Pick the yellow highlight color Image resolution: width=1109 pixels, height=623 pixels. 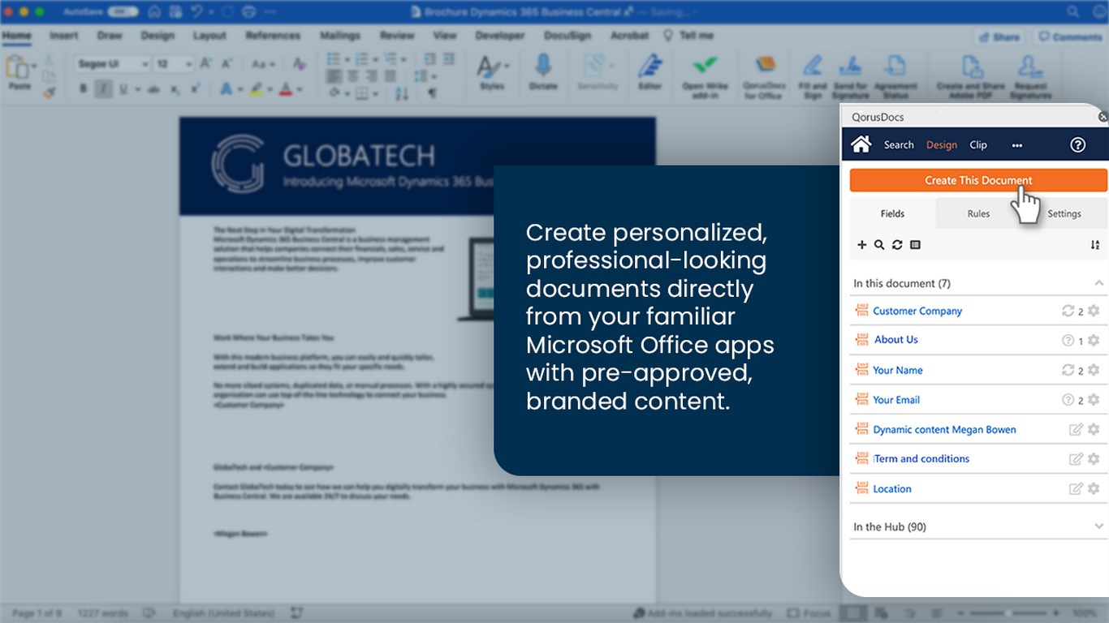click(x=256, y=89)
